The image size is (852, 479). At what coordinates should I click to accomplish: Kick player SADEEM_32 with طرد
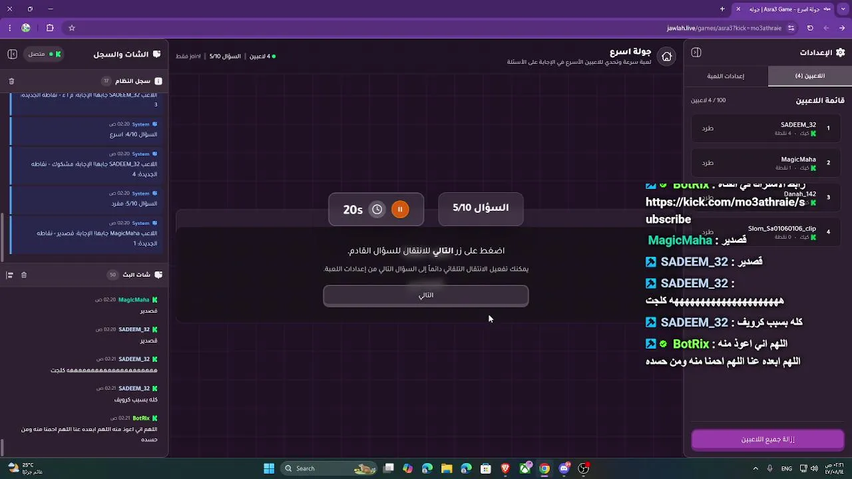click(708, 128)
